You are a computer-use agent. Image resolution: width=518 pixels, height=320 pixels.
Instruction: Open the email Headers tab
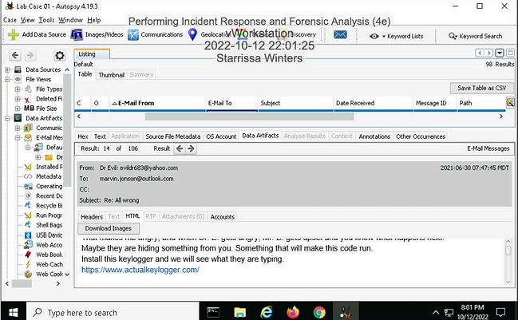pyautogui.click(x=92, y=217)
